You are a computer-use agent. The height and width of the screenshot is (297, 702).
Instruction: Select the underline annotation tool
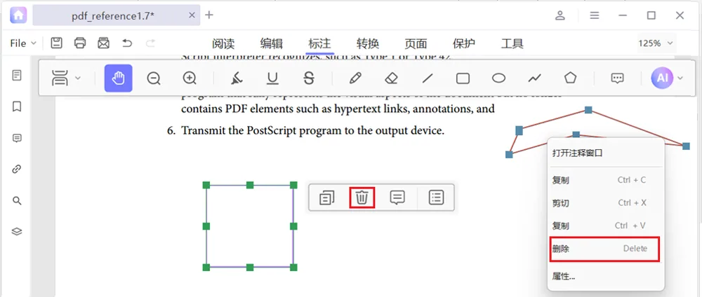(272, 78)
